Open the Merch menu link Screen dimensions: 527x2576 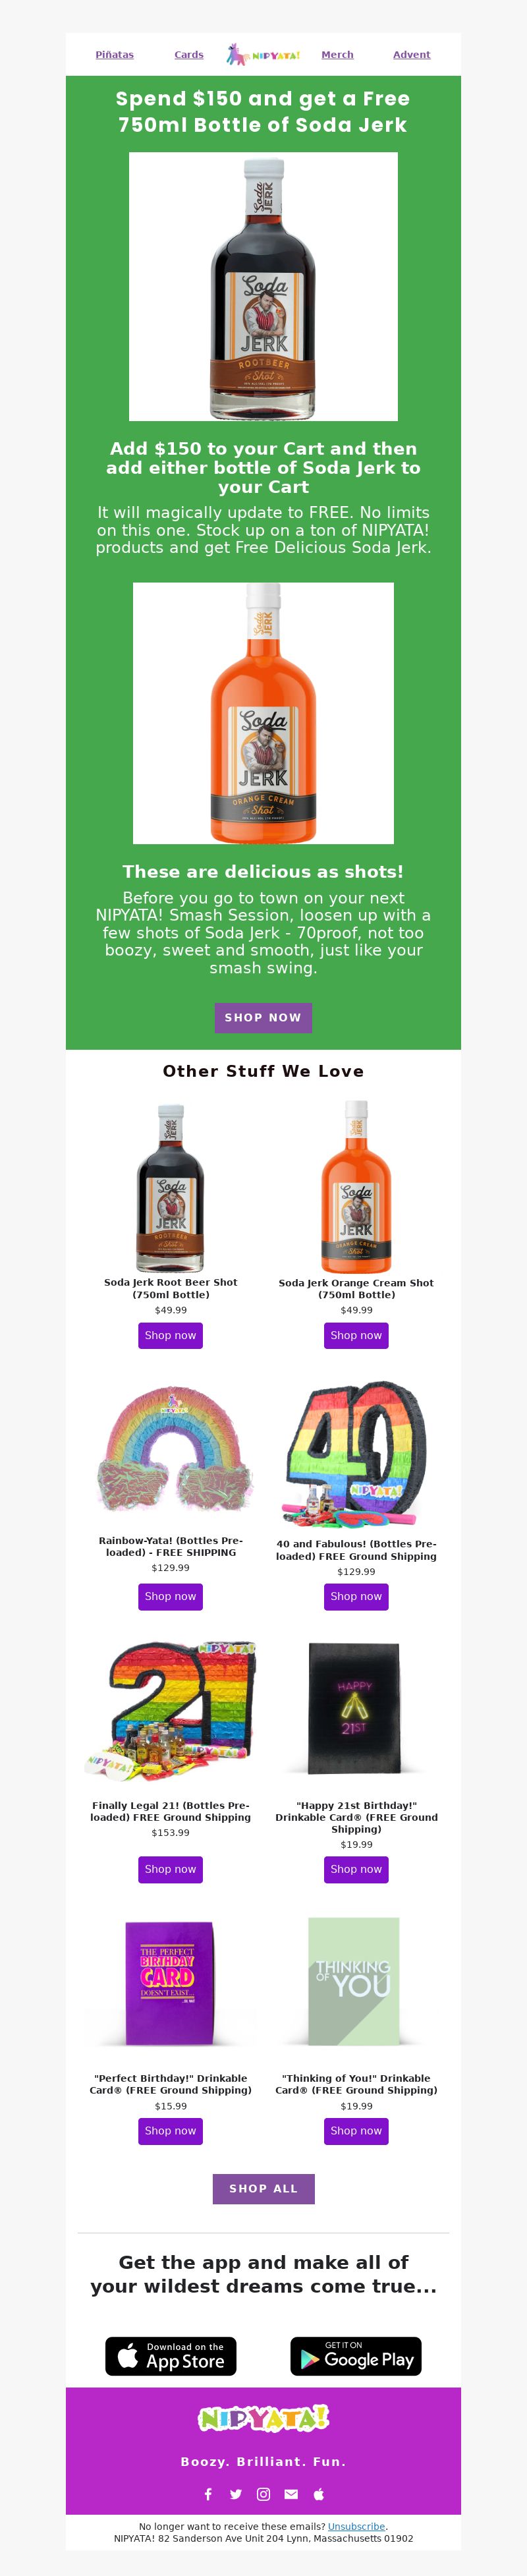tap(338, 55)
